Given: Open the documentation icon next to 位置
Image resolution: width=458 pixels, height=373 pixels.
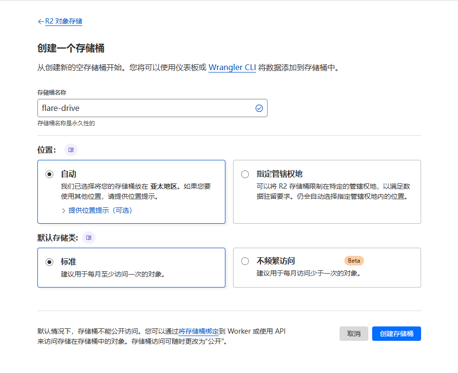Looking at the screenshot, I should click(x=71, y=150).
